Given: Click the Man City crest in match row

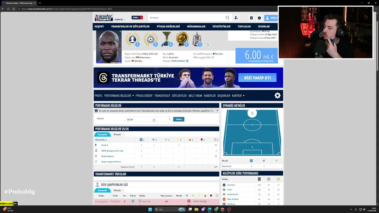Looking at the screenshot, I should click(140, 201).
